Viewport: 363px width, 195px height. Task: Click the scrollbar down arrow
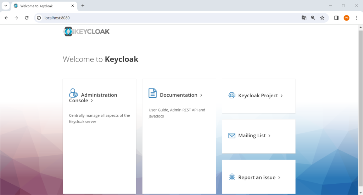361,193
